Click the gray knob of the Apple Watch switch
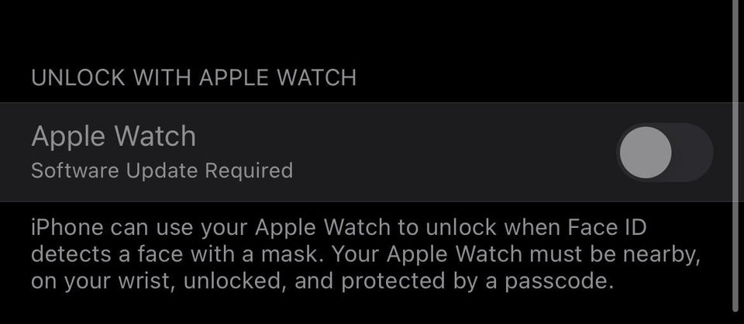Screen dimensions: 744x324 [x=646, y=152]
